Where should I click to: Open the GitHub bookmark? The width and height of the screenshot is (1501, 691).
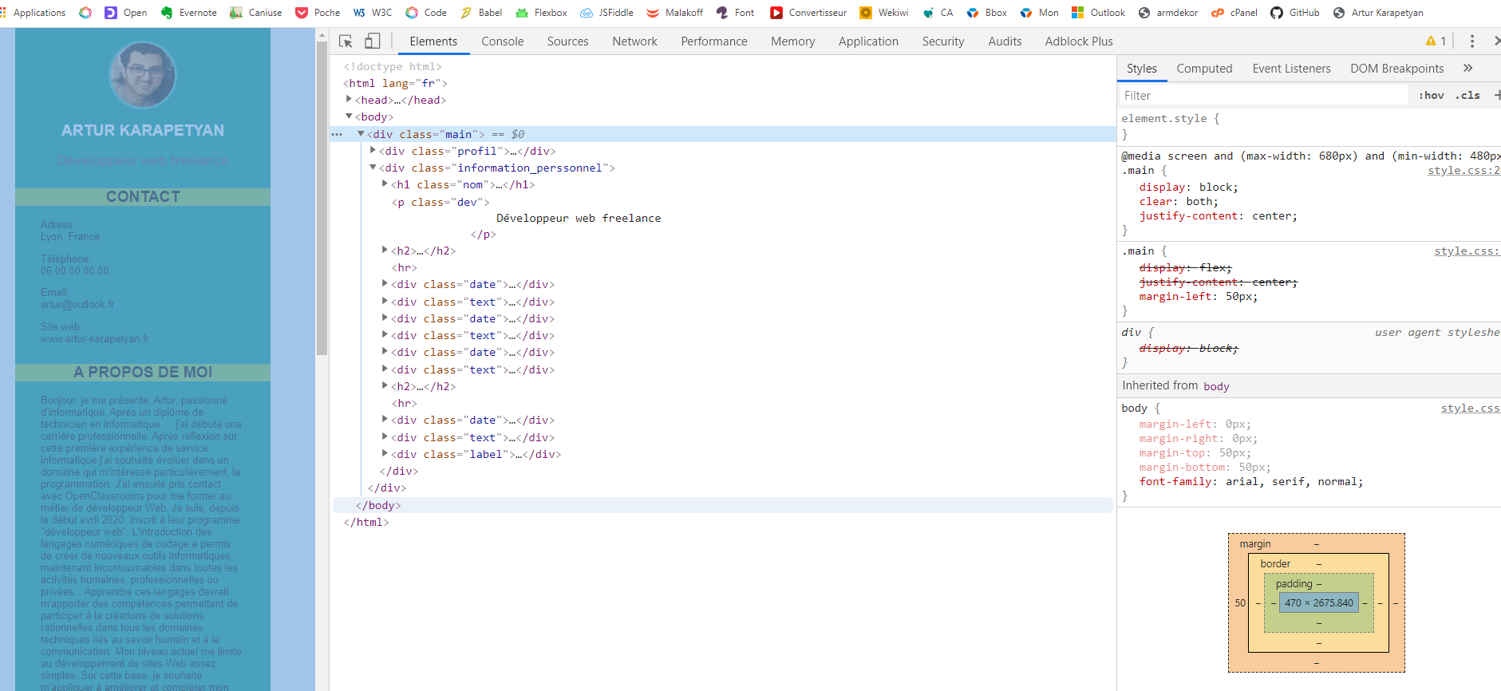click(1295, 13)
